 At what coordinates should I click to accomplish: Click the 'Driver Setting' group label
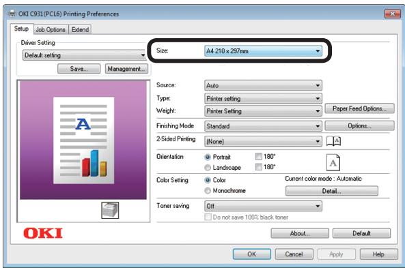pos(38,42)
